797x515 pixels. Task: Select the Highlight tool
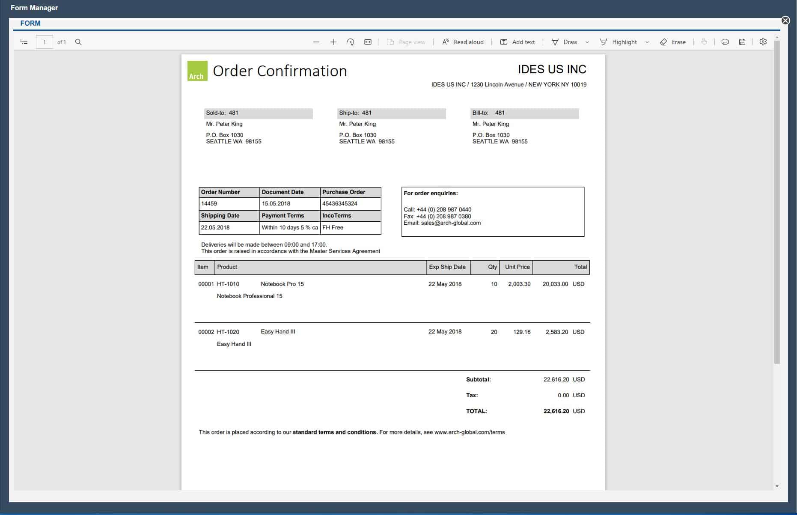pyautogui.click(x=619, y=42)
